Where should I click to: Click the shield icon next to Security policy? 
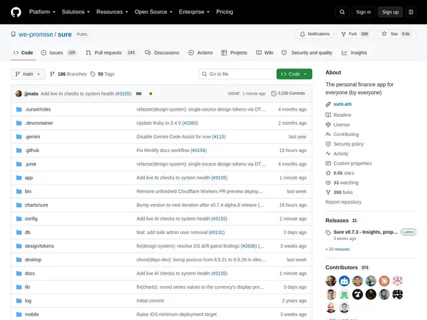(328, 144)
